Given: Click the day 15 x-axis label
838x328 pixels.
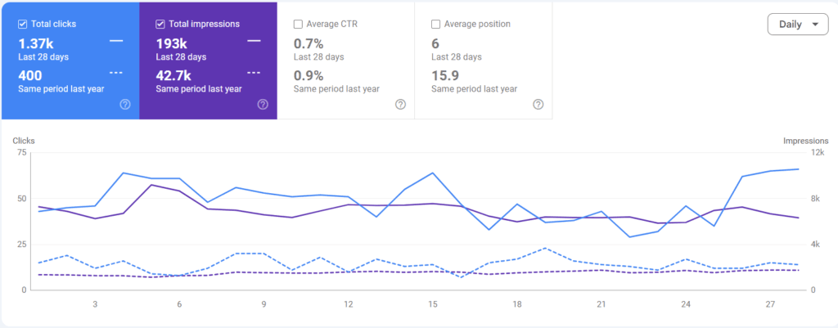Looking at the screenshot, I should 433,304.
